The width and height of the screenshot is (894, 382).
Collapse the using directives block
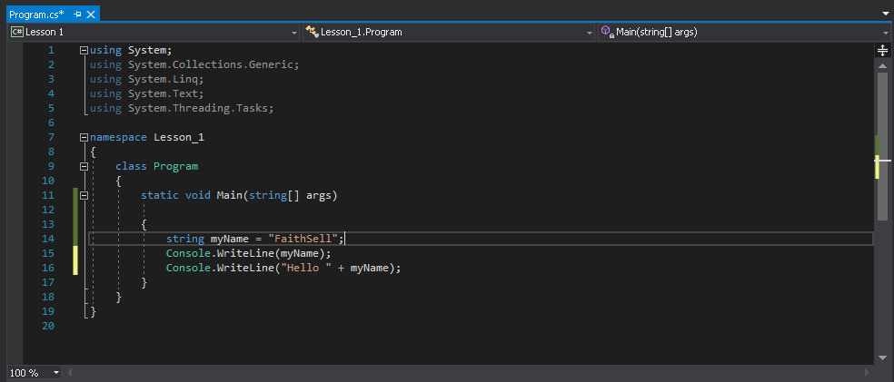click(84, 50)
